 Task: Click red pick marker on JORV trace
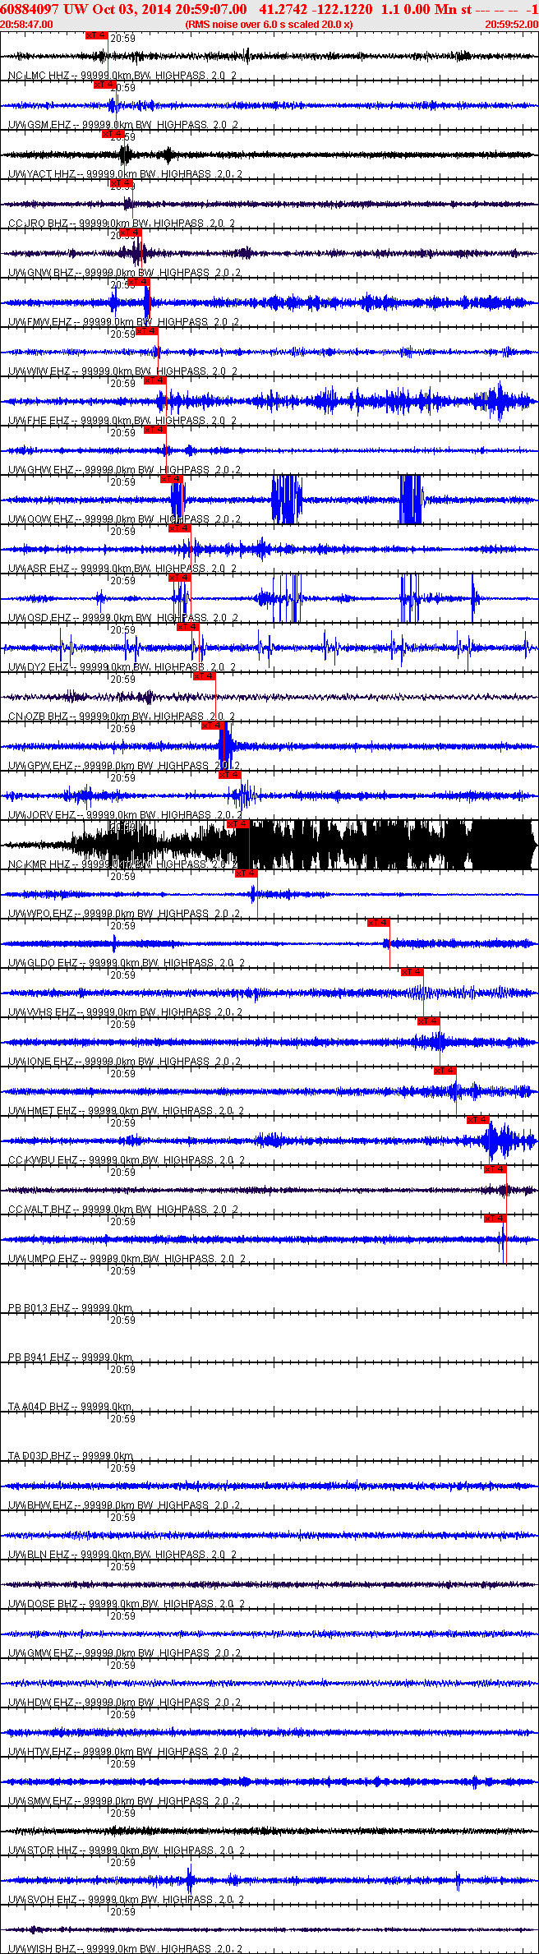tap(229, 775)
